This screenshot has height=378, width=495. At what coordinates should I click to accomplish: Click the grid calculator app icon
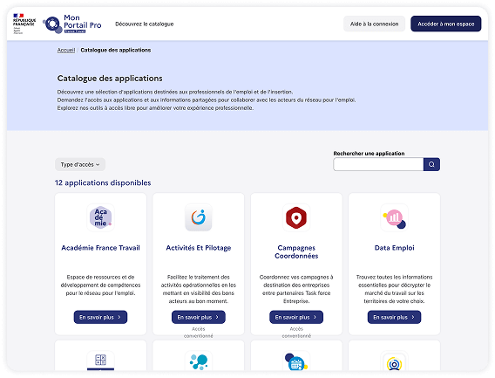coord(100,361)
